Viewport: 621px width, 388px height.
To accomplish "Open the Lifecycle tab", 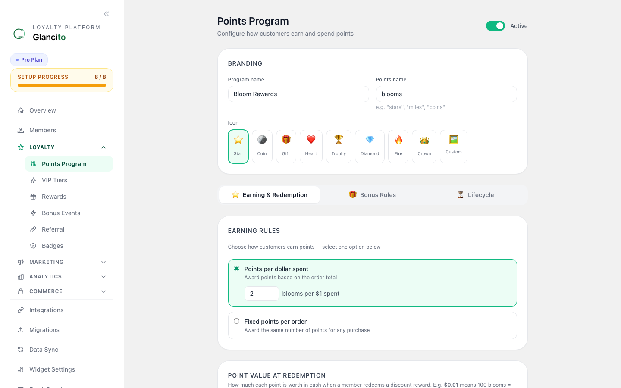I will click(475, 195).
